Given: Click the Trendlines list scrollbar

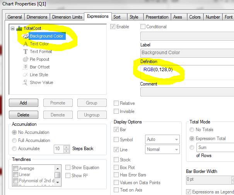Looking at the screenshot, I should 57,175.
